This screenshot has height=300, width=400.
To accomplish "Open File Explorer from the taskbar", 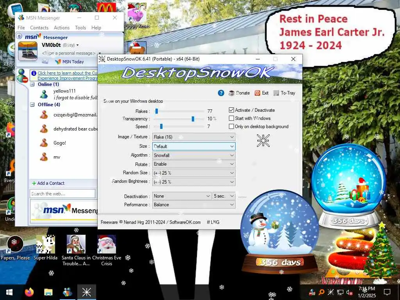I will tap(48, 292).
